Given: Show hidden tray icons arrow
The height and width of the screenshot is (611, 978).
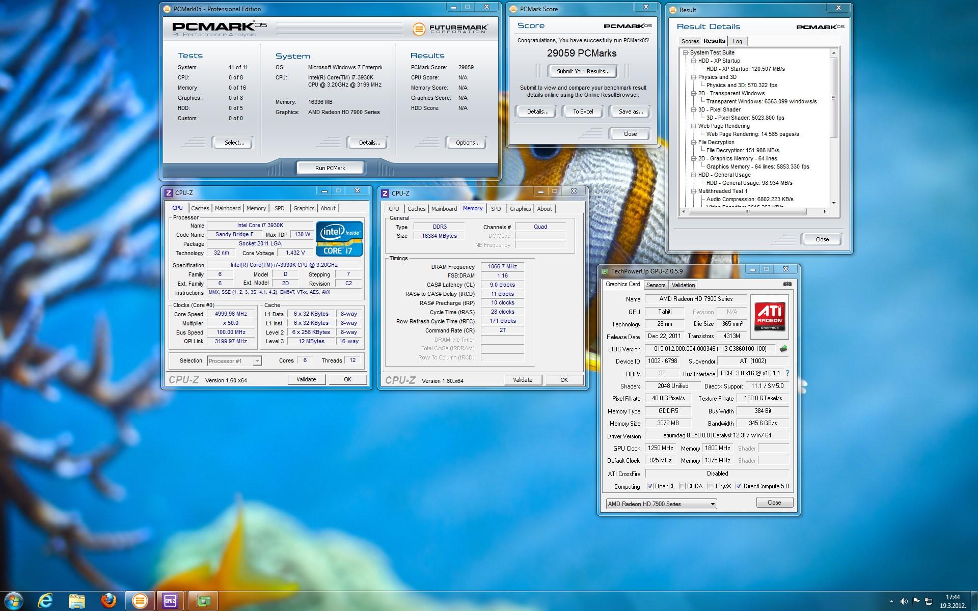Looking at the screenshot, I should (891, 601).
